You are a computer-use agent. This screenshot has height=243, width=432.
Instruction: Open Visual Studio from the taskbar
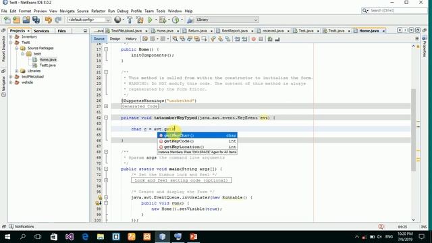click(70, 237)
